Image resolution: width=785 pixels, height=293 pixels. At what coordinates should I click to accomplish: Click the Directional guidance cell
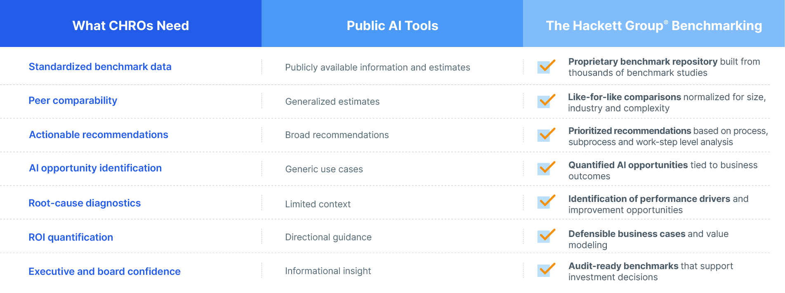(x=328, y=237)
